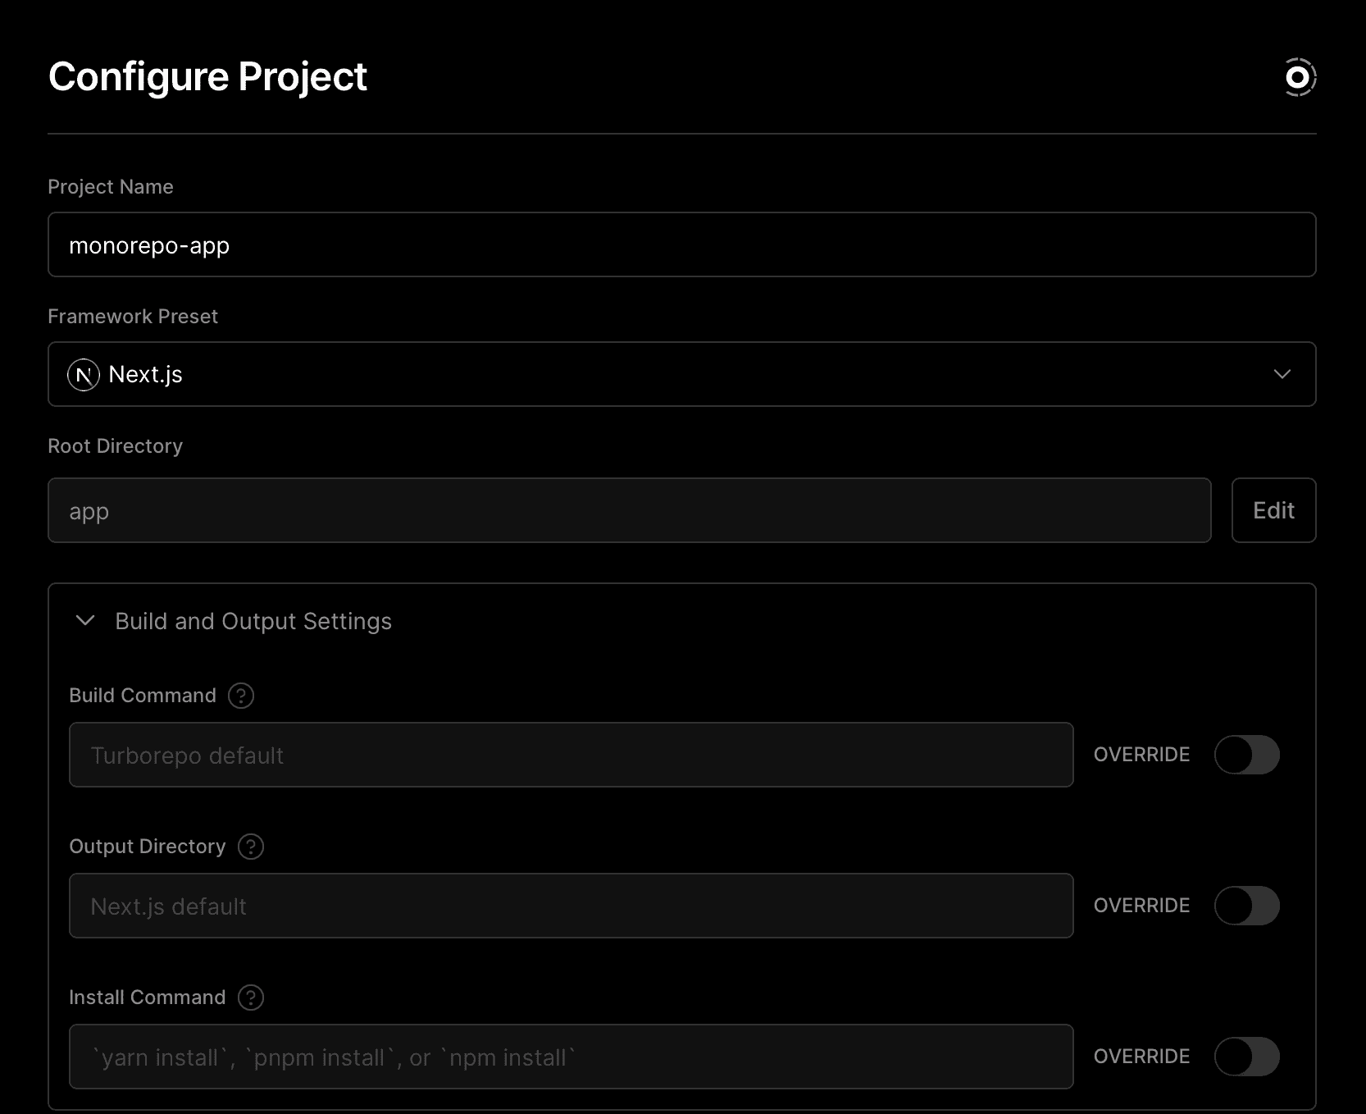The height and width of the screenshot is (1114, 1366).
Task: Select a different framework from the preset selector
Action: [x=681, y=375]
